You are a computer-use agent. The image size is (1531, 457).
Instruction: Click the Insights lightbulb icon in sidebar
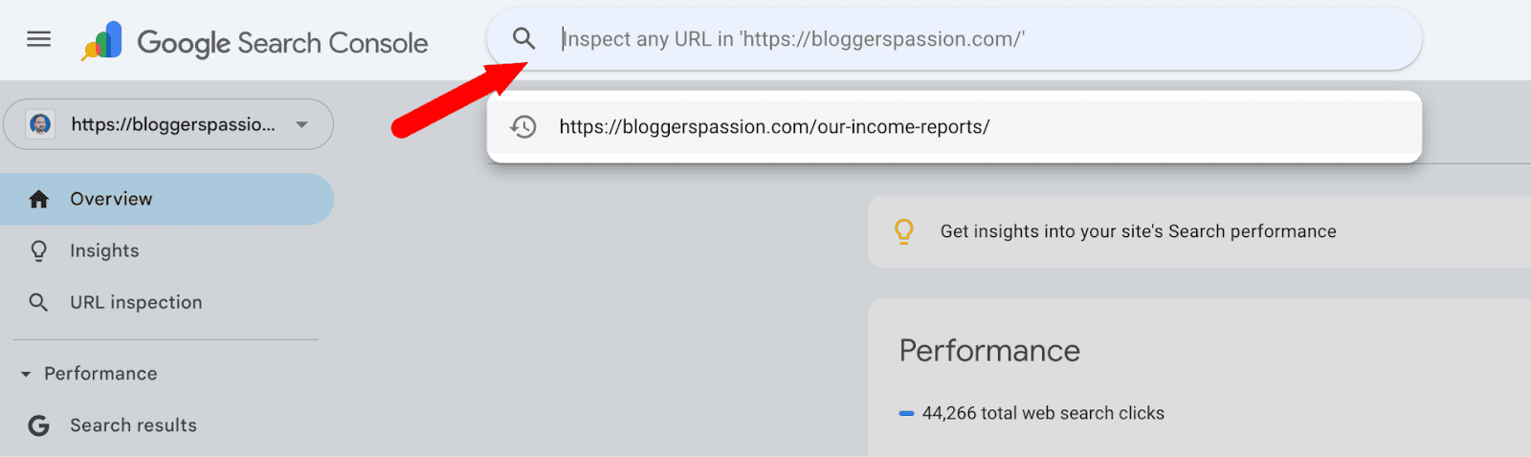pyautogui.click(x=38, y=250)
